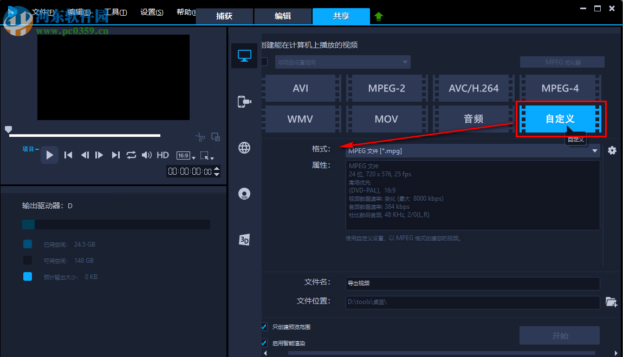Image resolution: width=623 pixels, height=357 pixels.
Task: Toggle loop playback repeat button
Action: [131, 155]
